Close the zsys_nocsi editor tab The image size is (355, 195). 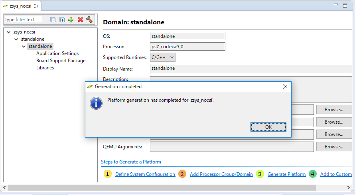37,6
